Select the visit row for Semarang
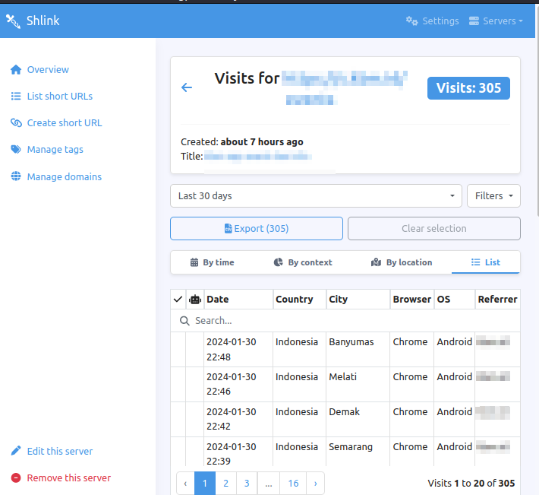Image resolution: width=539 pixels, height=495 pixels. 345,452
